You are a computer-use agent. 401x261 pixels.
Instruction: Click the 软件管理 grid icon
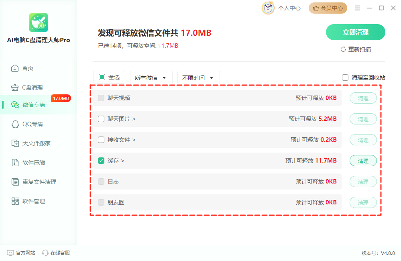[x=15, y=201]
